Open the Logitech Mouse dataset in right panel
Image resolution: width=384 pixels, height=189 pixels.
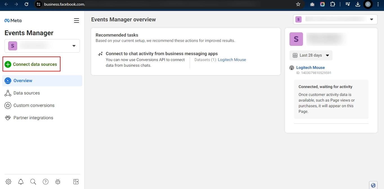(310, 67)
